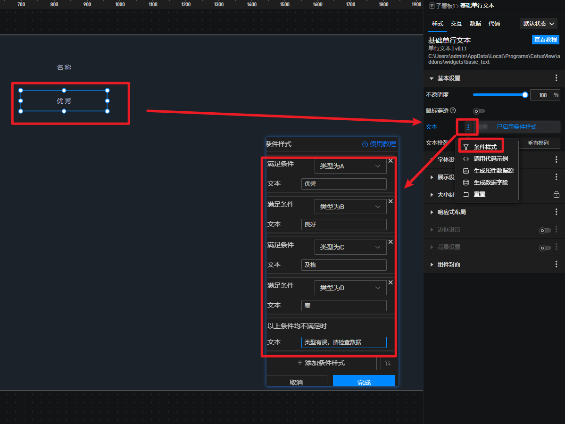
Task: Choose 生成数据字段 from the context menu
Action: click(490, 183)
